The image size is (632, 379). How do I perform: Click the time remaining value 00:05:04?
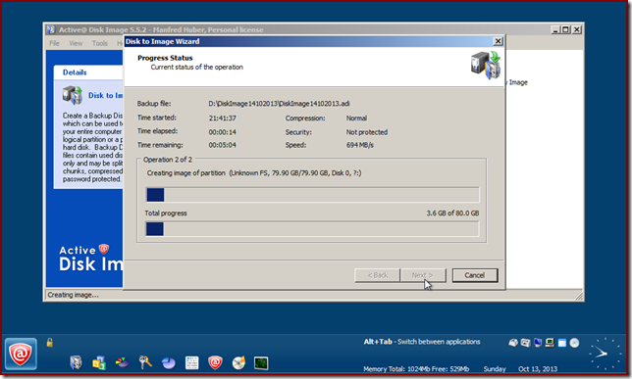click(223, 145)
